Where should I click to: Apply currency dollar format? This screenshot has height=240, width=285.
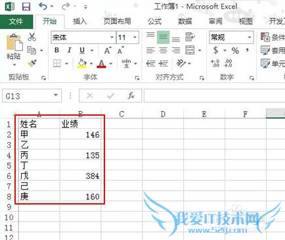pos(216,51)
